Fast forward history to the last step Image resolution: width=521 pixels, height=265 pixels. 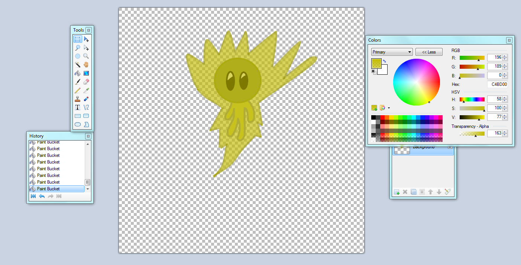click(59, 196)
